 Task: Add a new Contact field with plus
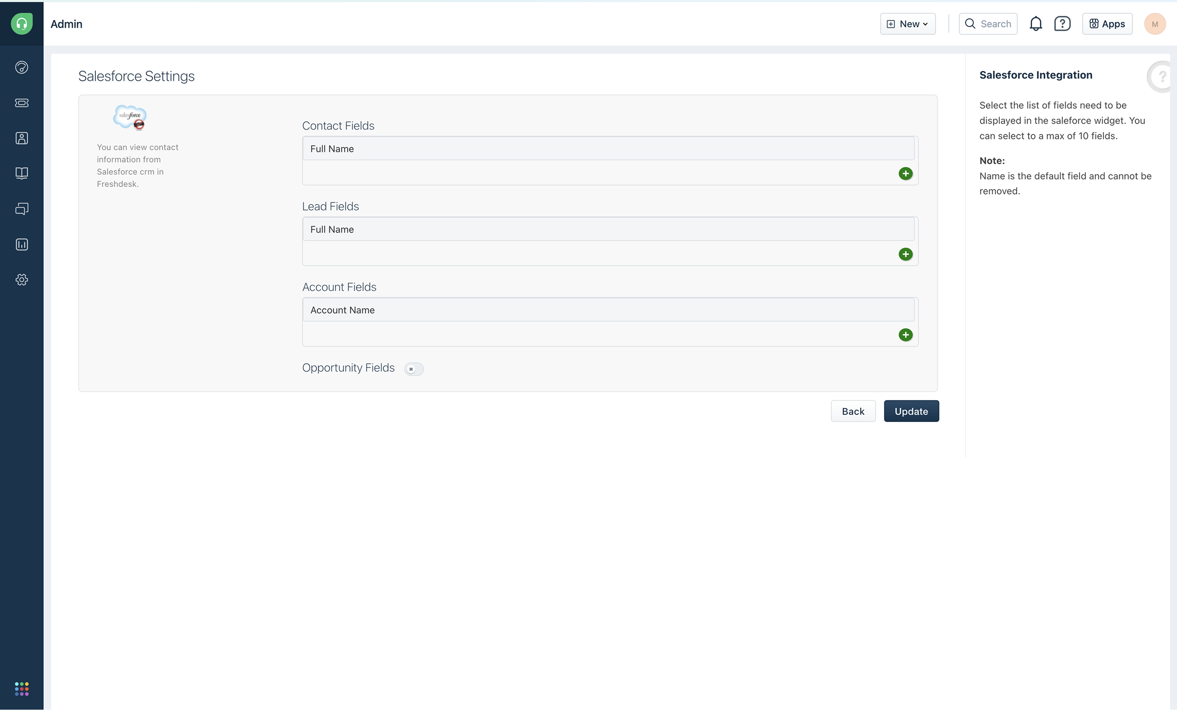pos(905,174)
